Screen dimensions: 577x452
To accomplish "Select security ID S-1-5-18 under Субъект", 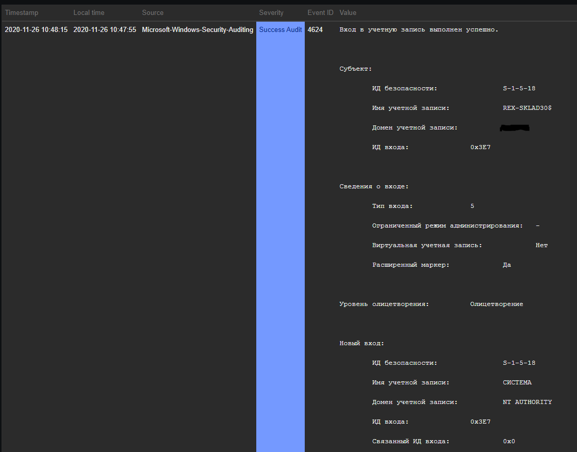I will [518, 88].
